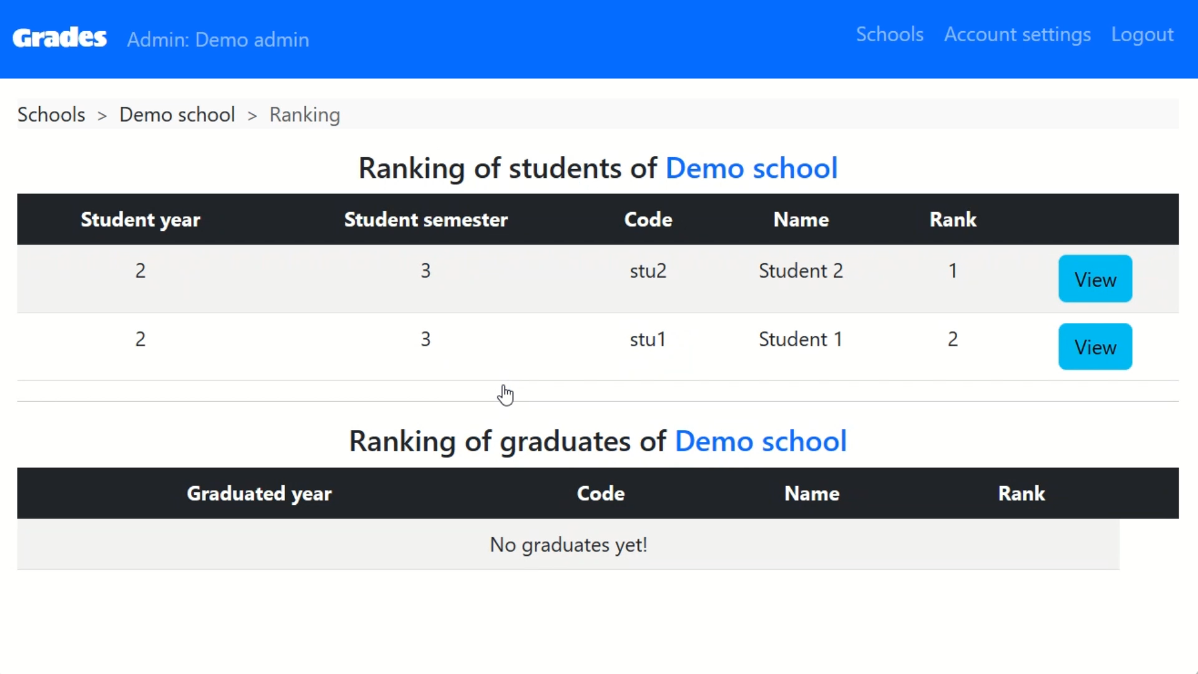The image size is (1198, 674).
Task: Click Demo school breadcrumb link
Action: point(177,114)
